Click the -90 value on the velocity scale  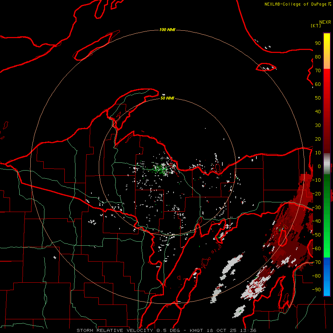316,290
